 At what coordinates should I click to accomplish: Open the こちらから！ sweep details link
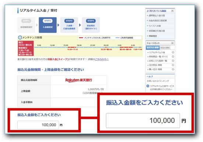(102, 59)
